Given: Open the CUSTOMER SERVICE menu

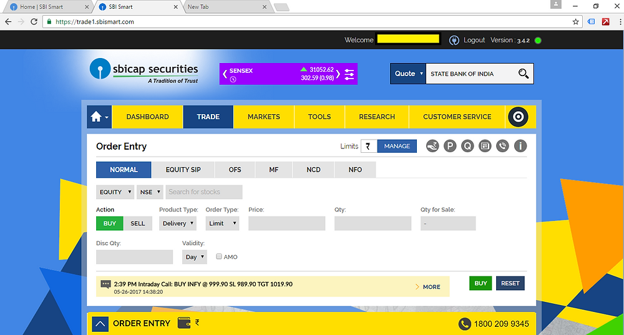Looking at the screenshot, I should click(x=457, y=117).
